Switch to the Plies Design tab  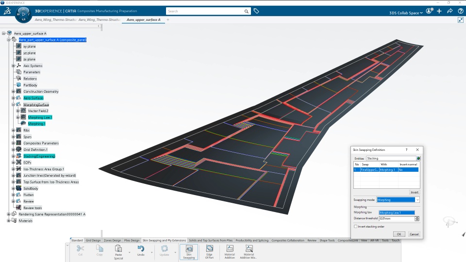click(132, 240)
